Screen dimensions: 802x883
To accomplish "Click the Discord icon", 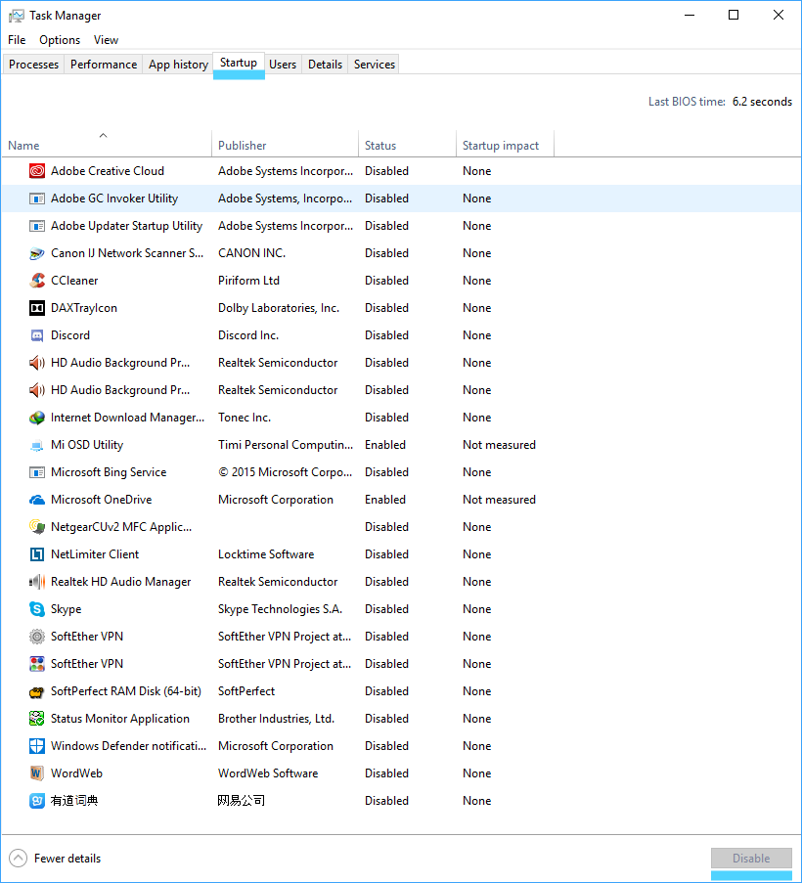I will point(36,335).
